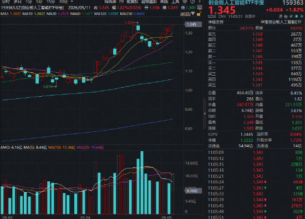Image resolution: width=305 pixels, height=219 pixels.
Task: Click the 总量 464.40万 value
Action: 245,93
